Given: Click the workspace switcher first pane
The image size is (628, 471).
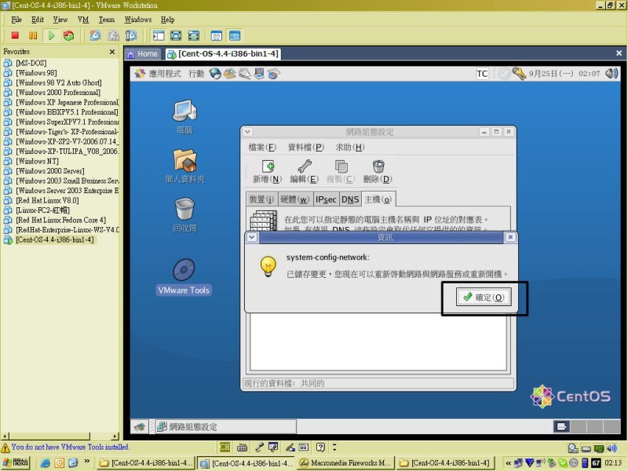Looking at the screenshot, I should [561, 426].
